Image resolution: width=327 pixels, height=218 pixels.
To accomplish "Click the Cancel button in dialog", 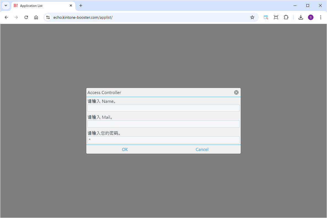I will 202,149.
